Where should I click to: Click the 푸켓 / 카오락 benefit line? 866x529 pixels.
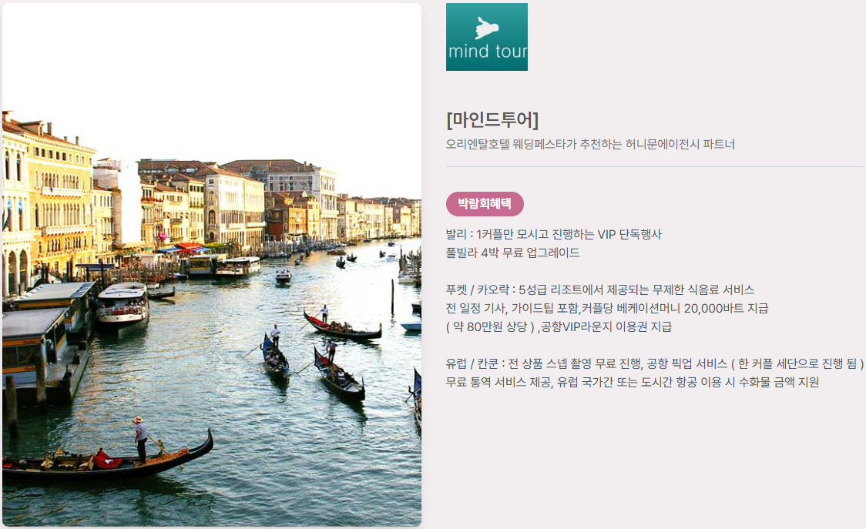599,290
